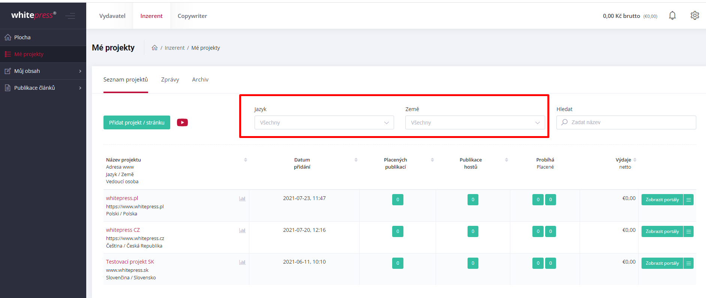
Task: Click the date 2021-06-11, 10:10
Action: click(304, 262)
